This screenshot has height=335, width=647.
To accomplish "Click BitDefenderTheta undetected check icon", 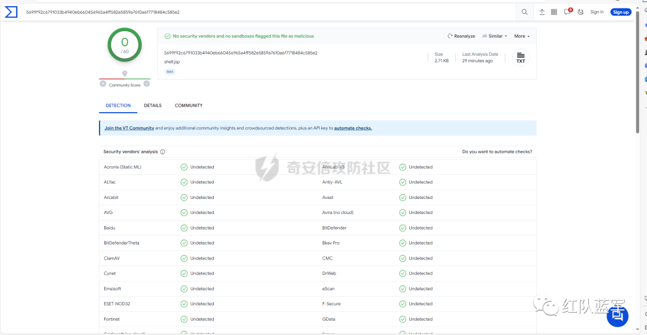I will click(184, 243).
